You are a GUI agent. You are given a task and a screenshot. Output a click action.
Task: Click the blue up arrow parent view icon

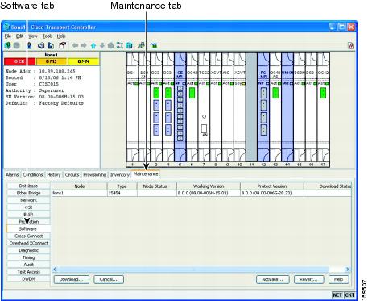(93, 46)
